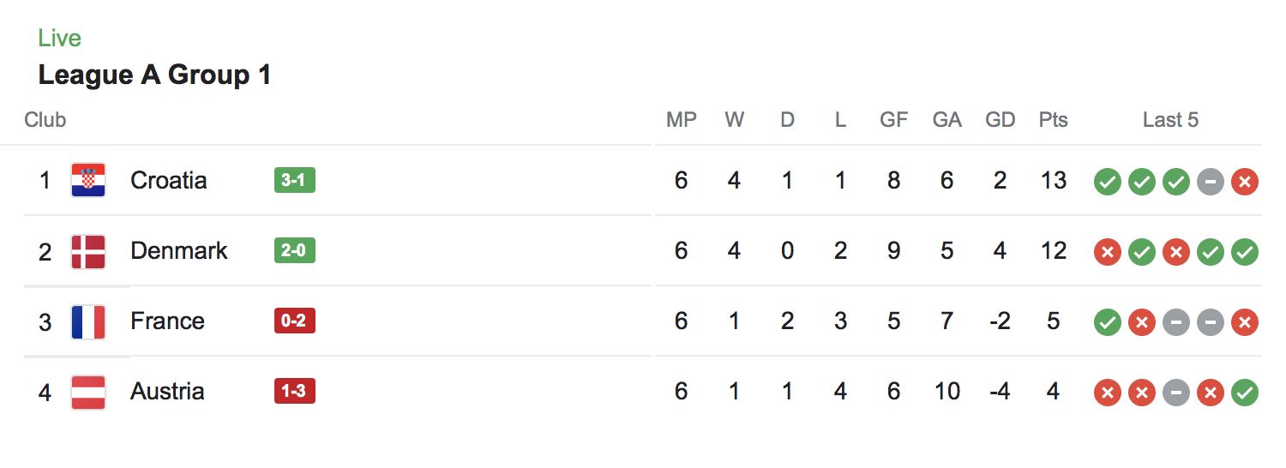Click Croatia's most recent loss icon
This screenshot has height=468, width=1286.
tap(1244, 182)
